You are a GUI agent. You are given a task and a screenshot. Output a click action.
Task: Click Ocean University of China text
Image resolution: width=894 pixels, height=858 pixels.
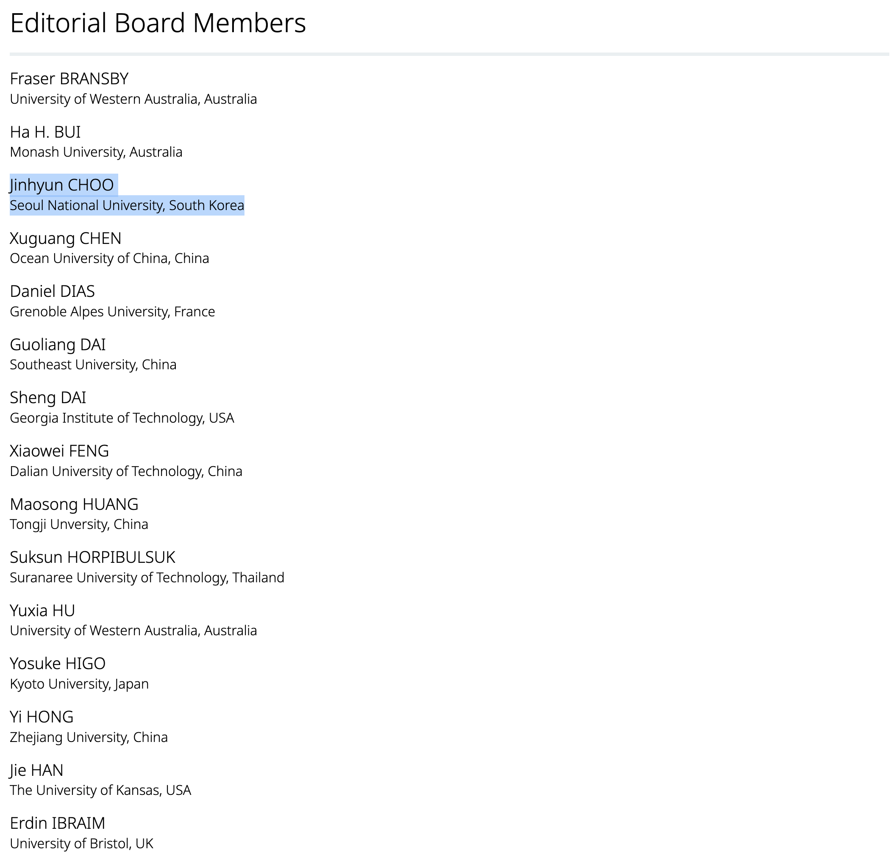coord(109,258)
